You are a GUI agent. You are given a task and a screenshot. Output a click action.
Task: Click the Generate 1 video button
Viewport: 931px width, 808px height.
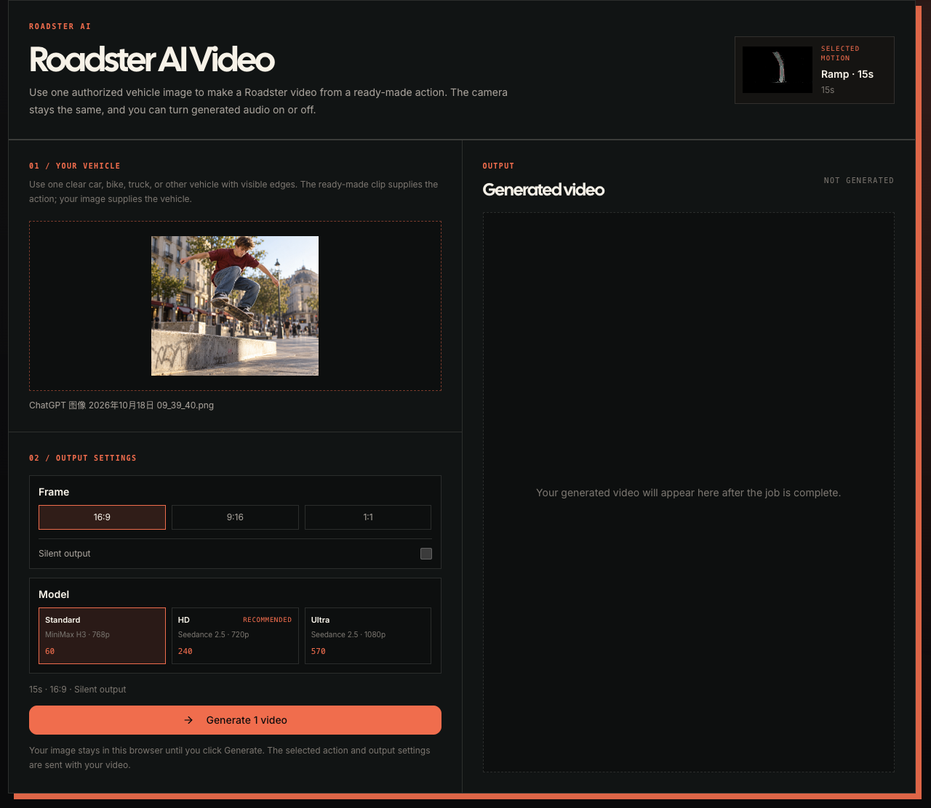(x=235, y=720)
